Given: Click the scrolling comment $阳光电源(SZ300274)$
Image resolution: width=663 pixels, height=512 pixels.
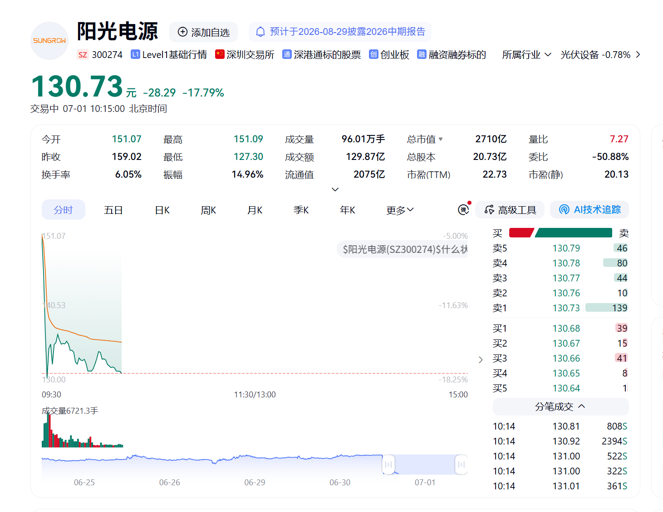Looking at the screenshot, I should click(x=402, y=249).
